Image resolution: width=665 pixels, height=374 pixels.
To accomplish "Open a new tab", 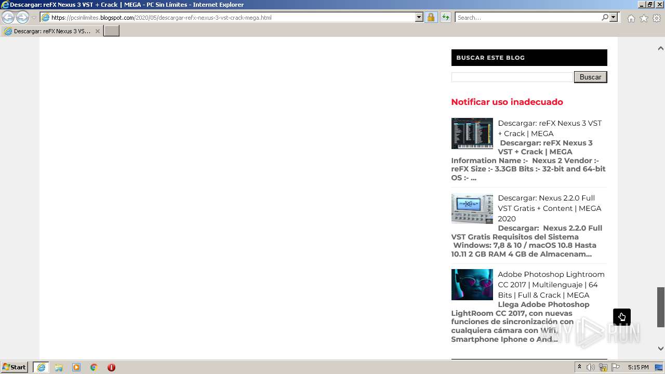I will pos(112,31).
